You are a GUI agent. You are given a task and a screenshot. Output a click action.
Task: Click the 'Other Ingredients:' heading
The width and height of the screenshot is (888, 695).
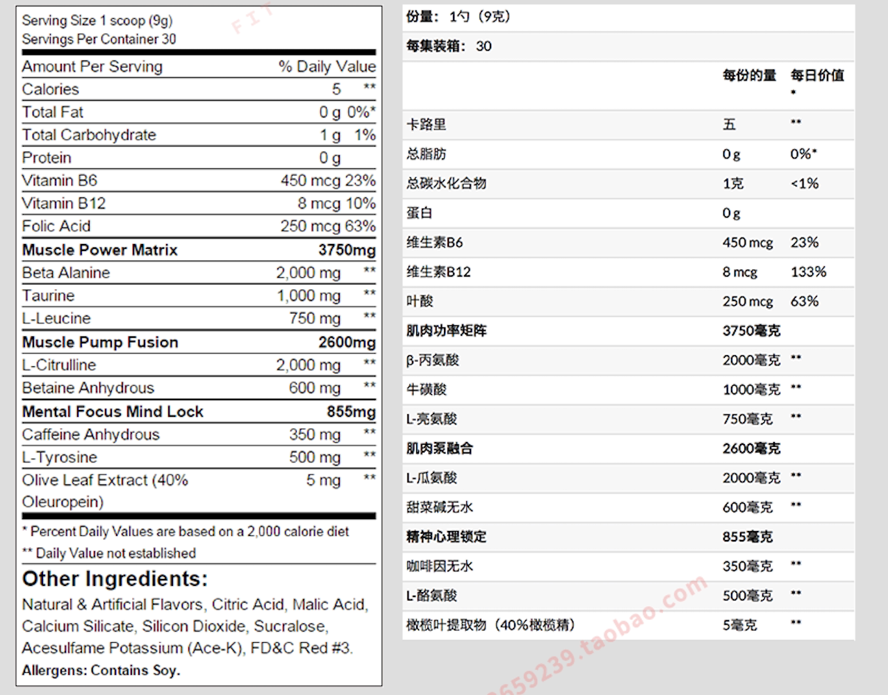click(115, 579)
